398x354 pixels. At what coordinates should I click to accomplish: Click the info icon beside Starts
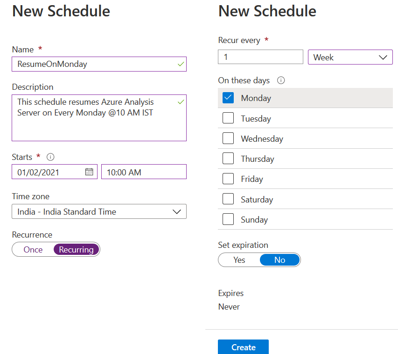51,157
